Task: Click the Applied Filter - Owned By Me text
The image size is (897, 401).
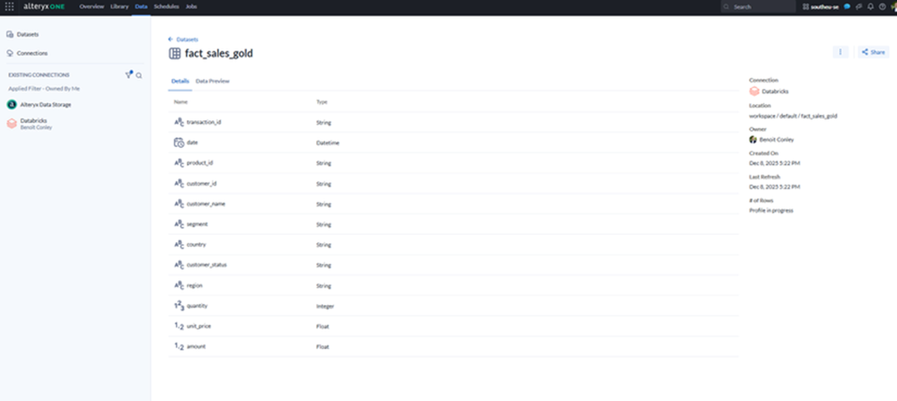Action: [44, 89]
